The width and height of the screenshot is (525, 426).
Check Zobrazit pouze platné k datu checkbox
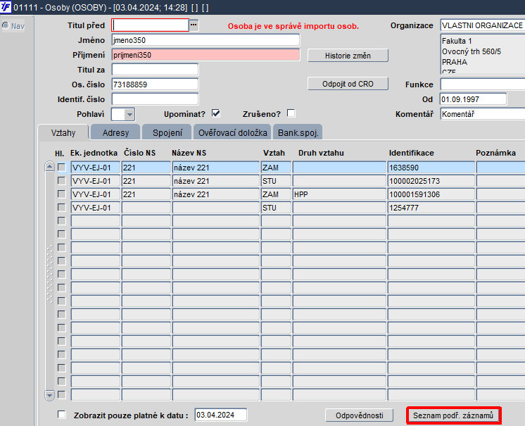[62, 415]
